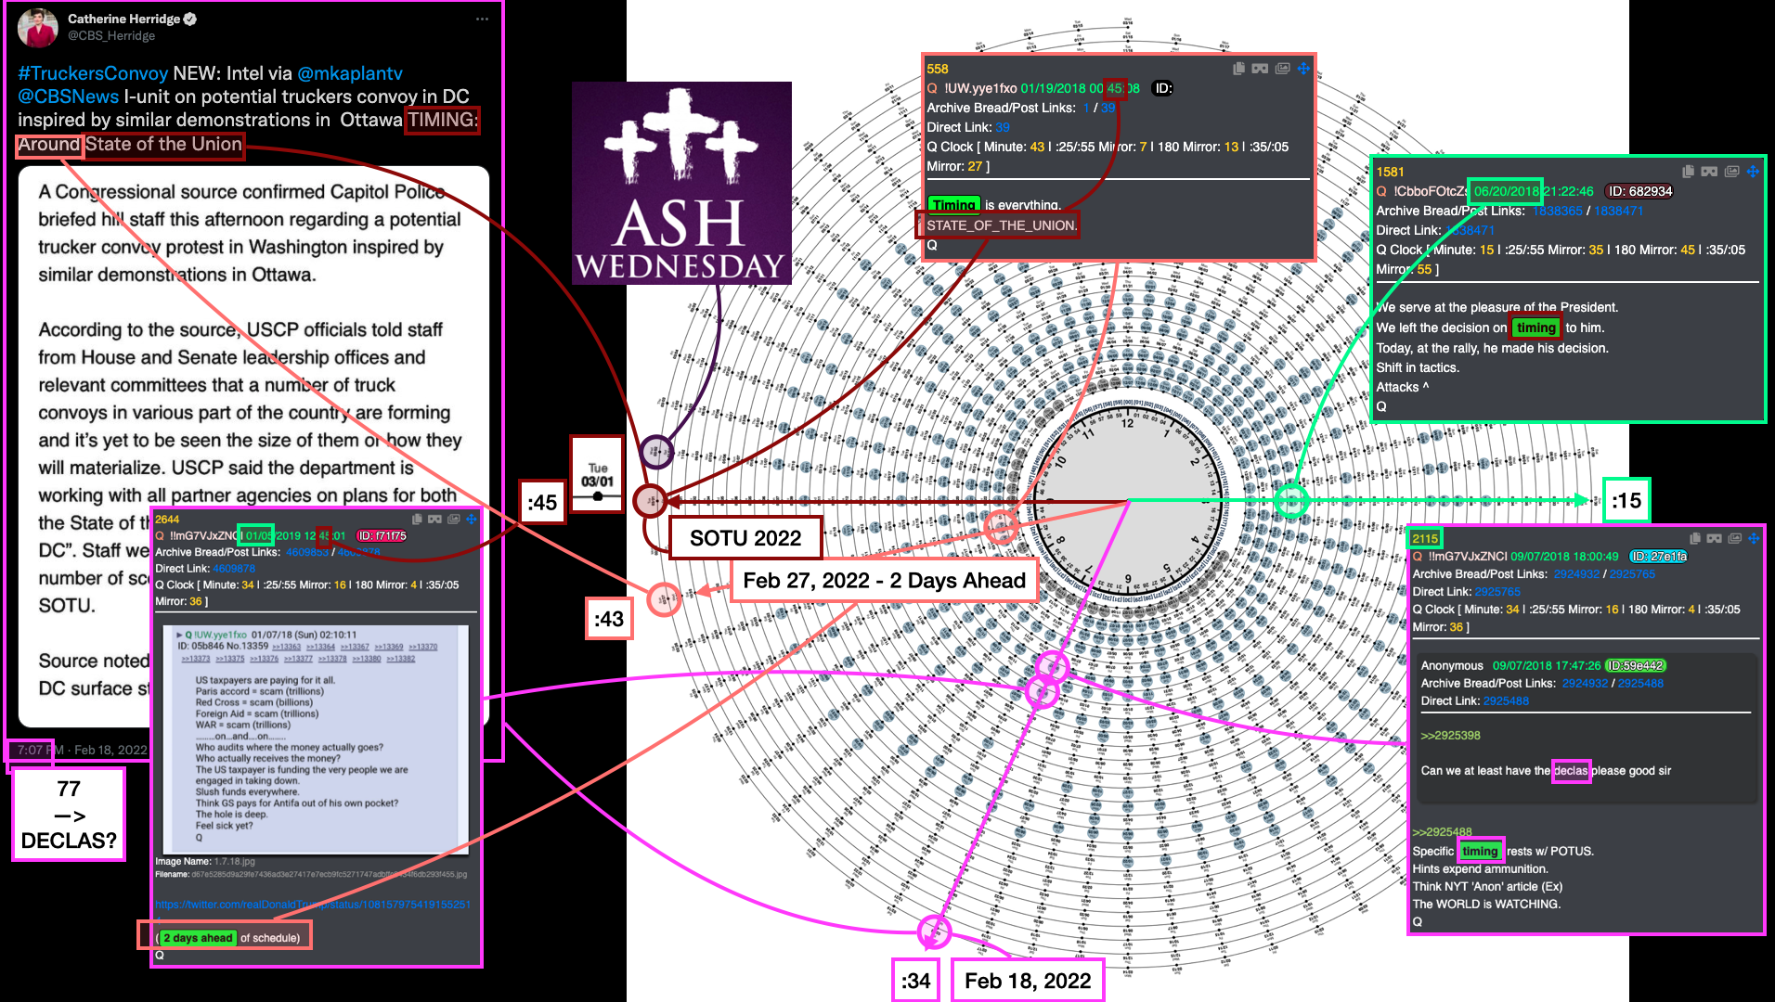Follow the >>2925488 reply reference

click(x=1442, y=832)
